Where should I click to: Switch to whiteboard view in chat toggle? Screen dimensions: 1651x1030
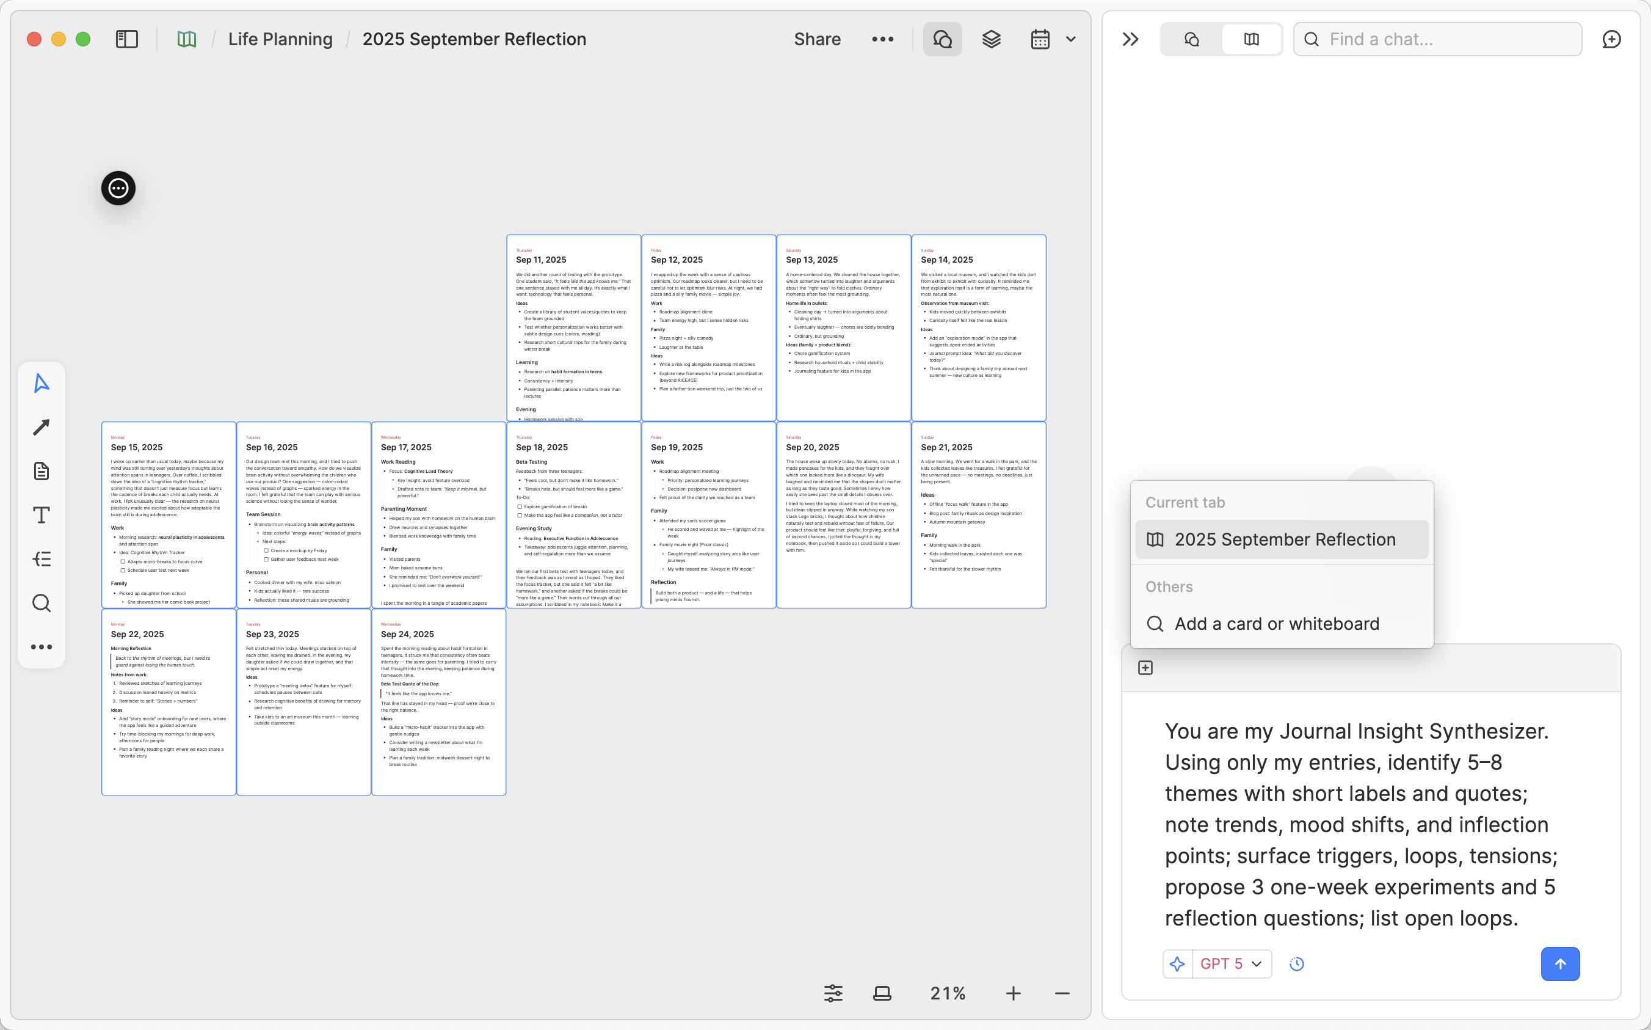pyautogui.click(x=1251, y=40)
